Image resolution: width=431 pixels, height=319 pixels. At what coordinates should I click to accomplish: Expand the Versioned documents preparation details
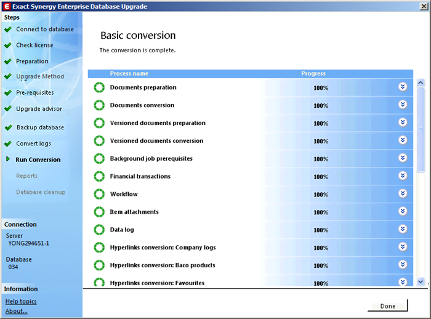point(403,123)
